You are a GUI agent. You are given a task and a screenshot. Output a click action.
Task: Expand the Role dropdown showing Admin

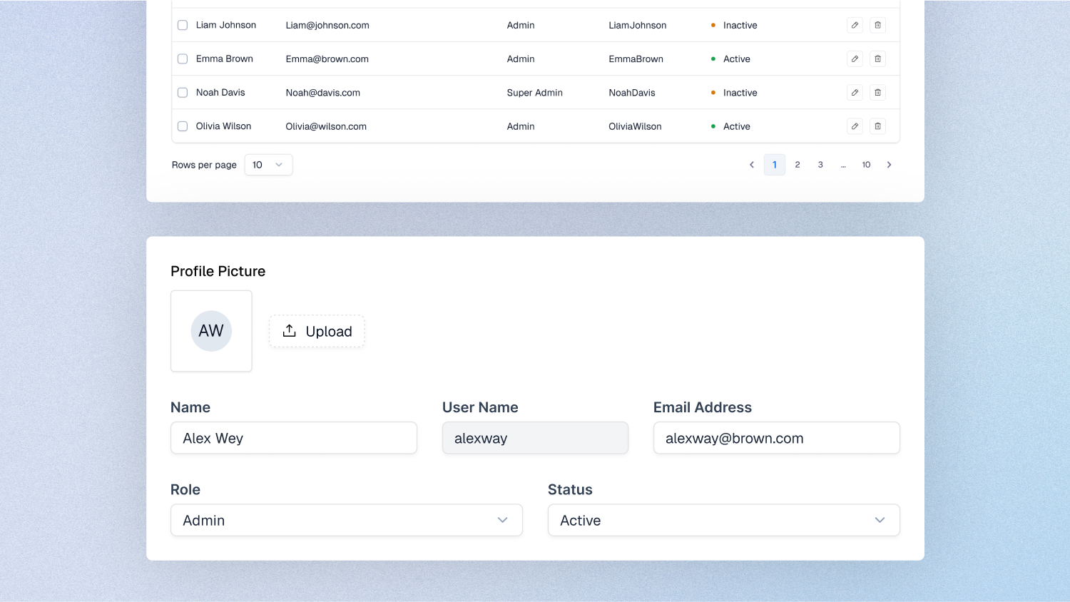coord(346,520)
